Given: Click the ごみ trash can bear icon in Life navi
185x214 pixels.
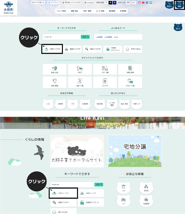Looking at the screenshot, I should tap(124, 188).
